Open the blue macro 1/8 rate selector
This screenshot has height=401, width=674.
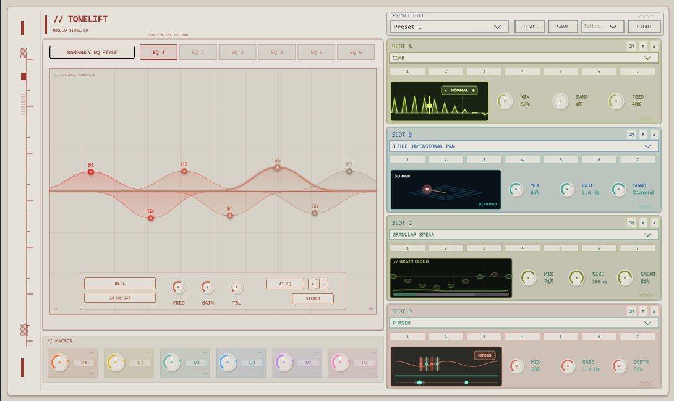252,363
